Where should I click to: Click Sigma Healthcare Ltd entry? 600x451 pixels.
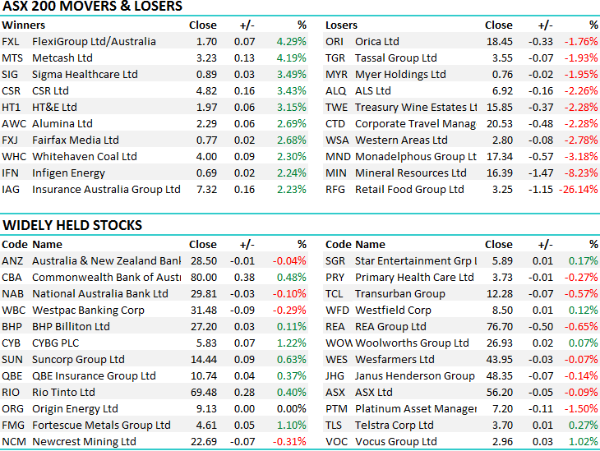(x=85, y=74)
